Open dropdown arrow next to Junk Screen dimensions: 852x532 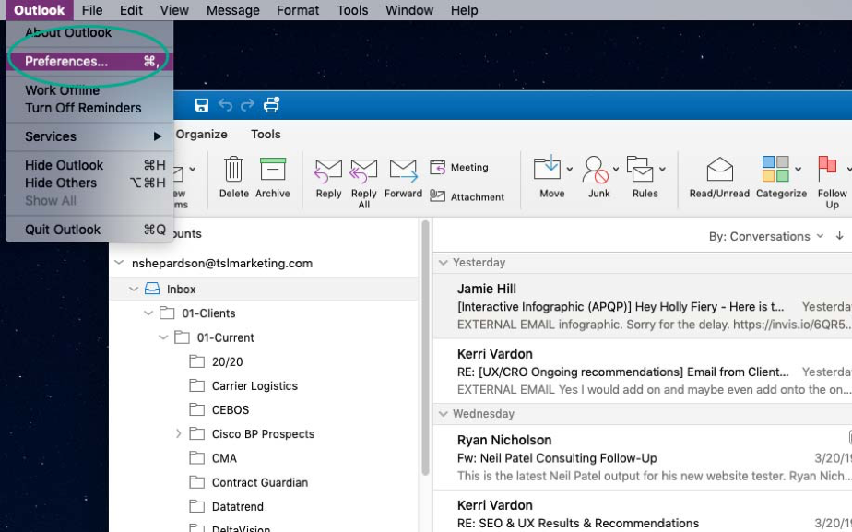pyautogui.click(x=616, y=170)
